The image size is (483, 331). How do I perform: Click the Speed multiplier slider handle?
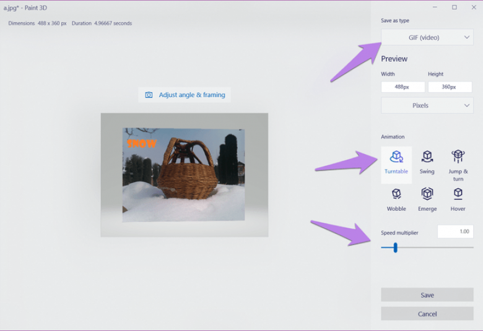(395, 247)
